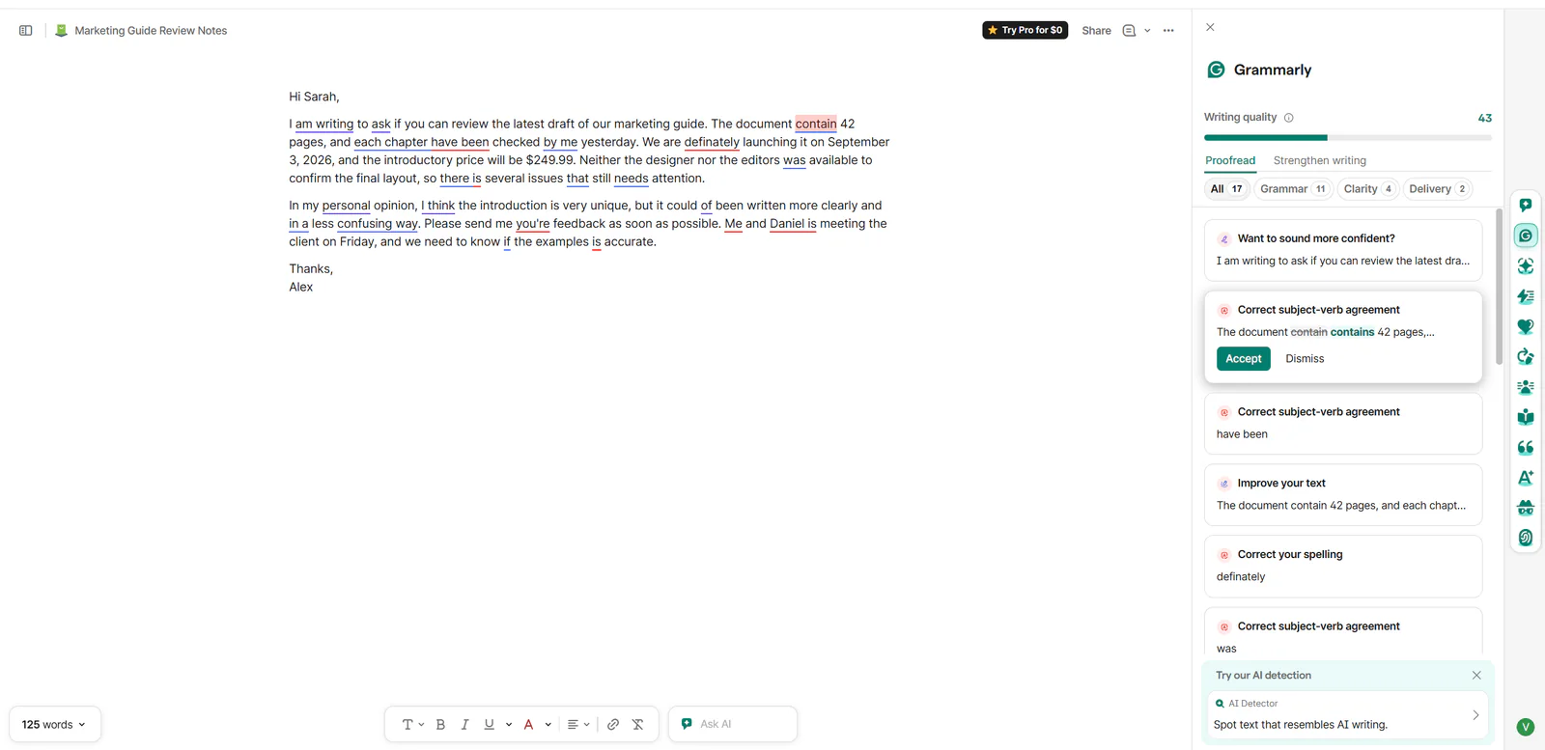Image resolution: width=1545 pixels, height=750 pixels.
Task: Click the fingerprint icon in right rail
Action: pyautogui.click(x=1526, y=538)
